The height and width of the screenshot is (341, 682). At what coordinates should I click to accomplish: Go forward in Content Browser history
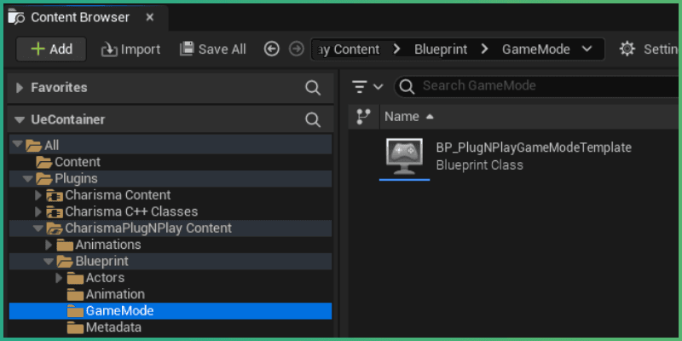point(296,49)
